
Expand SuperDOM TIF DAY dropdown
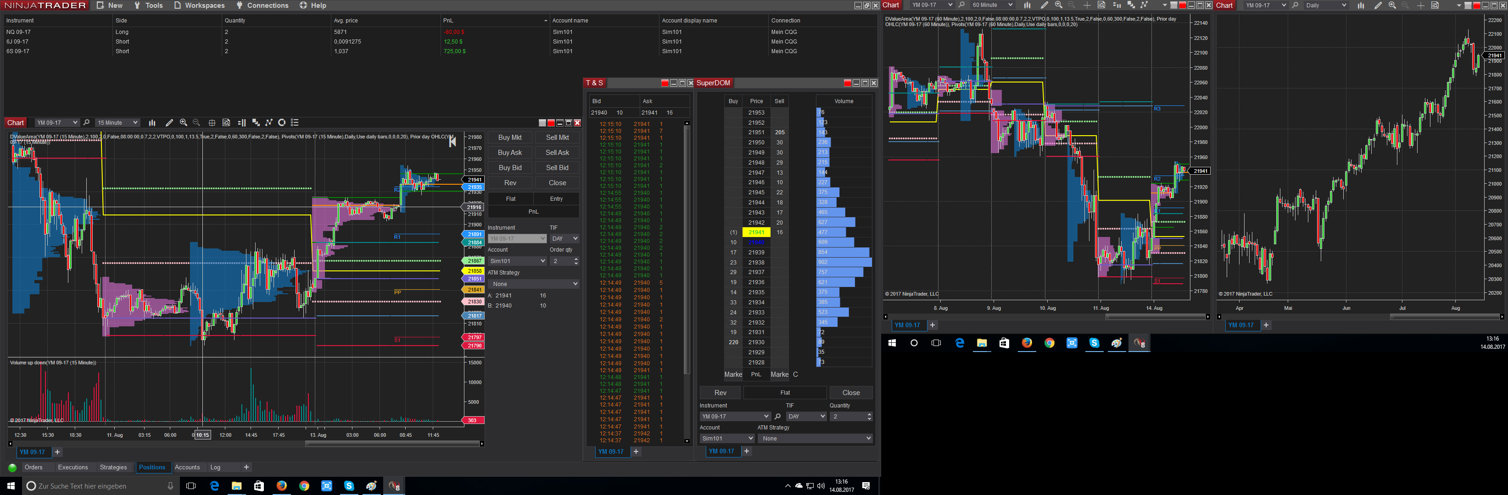pos(806,417)
